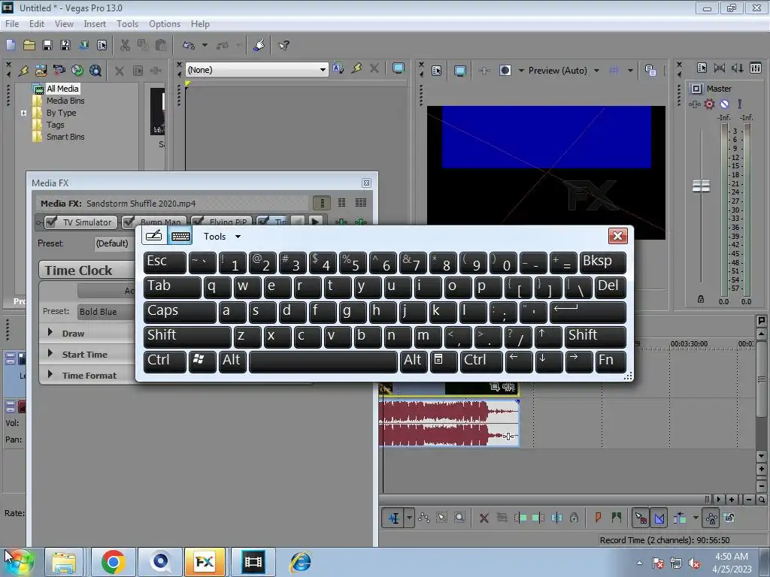Toggle Auto Ripple in timeline toolbar
The image size is (770, 577).
pyautogui.click(x=680, y=518)
